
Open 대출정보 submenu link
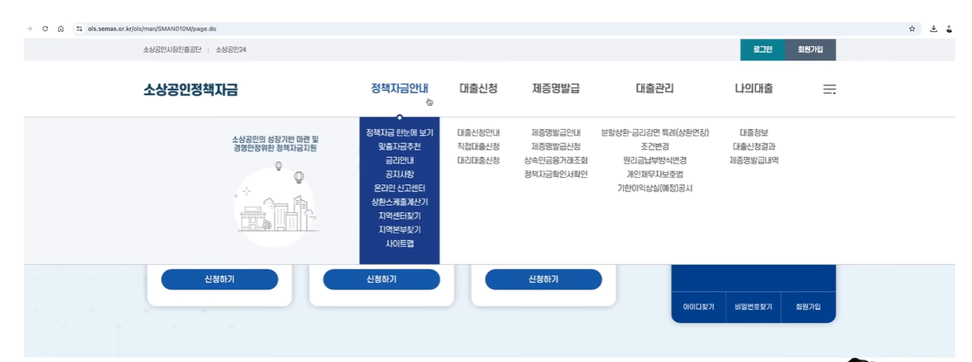click(x=754, y=132)
